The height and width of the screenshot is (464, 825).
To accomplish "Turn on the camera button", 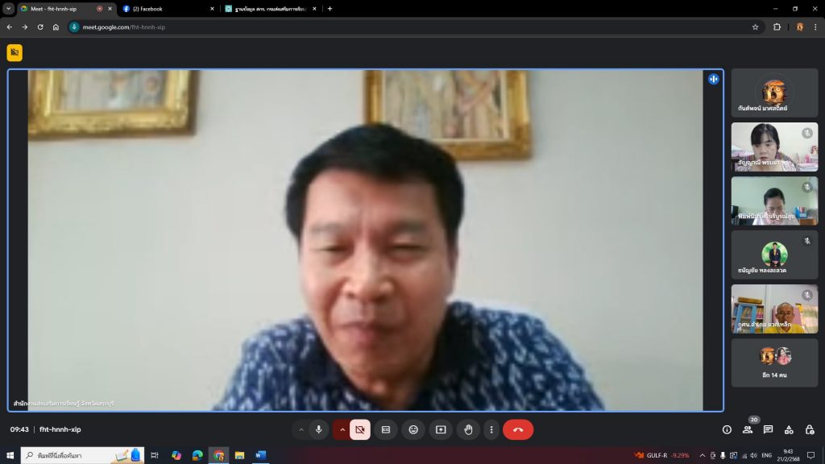I will [x=360, y=430].
